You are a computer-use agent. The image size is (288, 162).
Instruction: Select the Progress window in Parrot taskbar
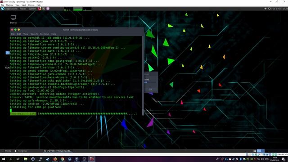(21, 151)
